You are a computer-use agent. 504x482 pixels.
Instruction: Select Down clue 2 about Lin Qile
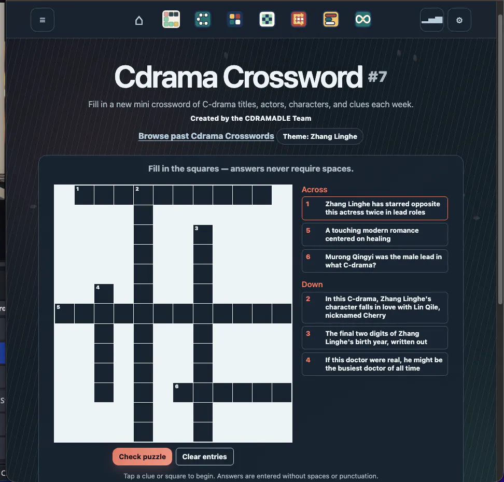point(374,307)
